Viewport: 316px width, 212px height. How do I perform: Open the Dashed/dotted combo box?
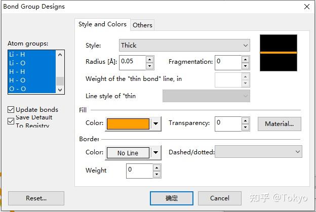pos(258,151)
